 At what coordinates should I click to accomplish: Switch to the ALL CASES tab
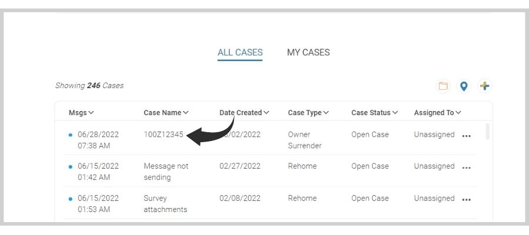240,52
